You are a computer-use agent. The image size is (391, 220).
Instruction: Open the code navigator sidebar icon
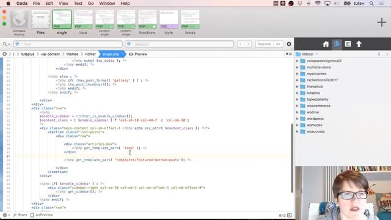pyautogui.click(x=348, y=44)
